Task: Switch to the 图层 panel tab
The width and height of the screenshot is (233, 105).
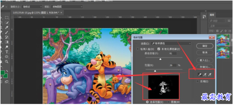Action: (x=212, y=15)
